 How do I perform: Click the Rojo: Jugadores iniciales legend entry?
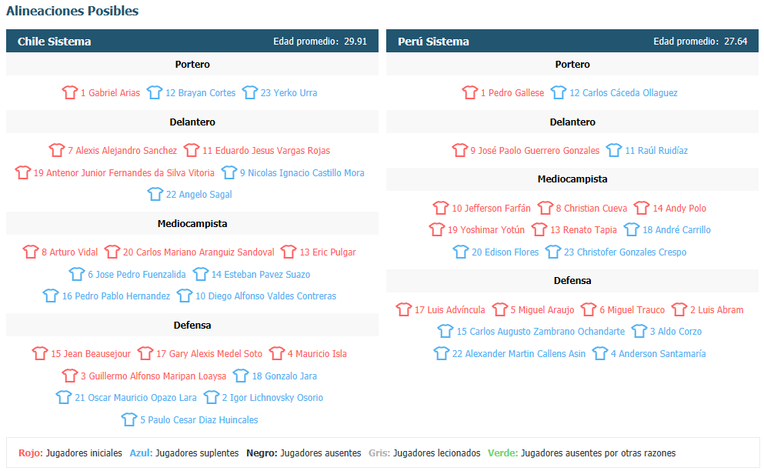70,453
